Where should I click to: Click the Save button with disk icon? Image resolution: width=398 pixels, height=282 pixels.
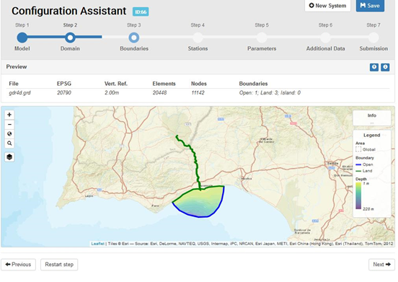click(x=370, y=6)
